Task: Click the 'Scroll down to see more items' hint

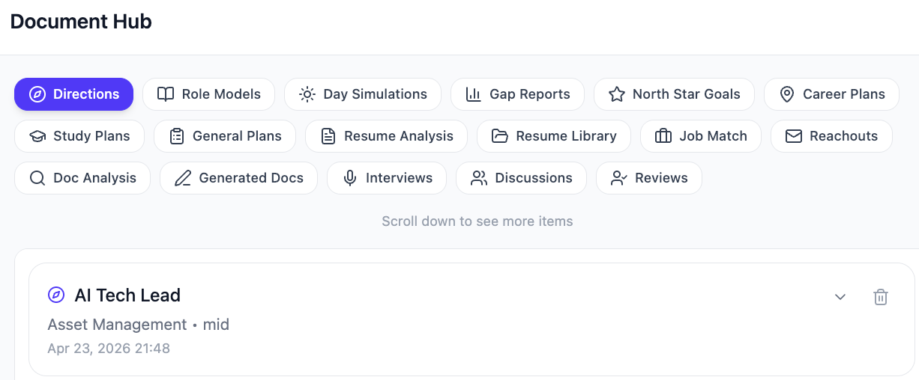Action: pyautogui.click(x=477, y=221)
